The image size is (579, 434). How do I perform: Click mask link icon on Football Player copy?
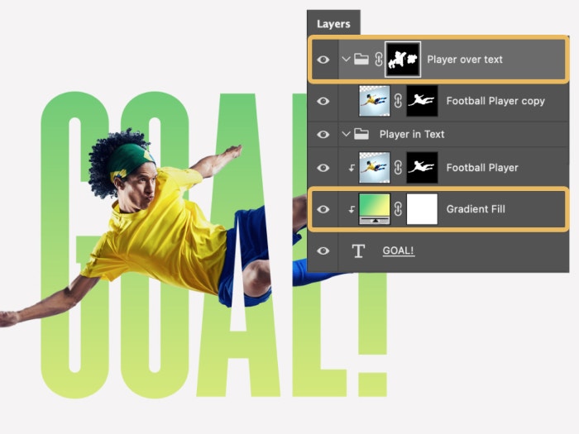click(x=398, y=101)
